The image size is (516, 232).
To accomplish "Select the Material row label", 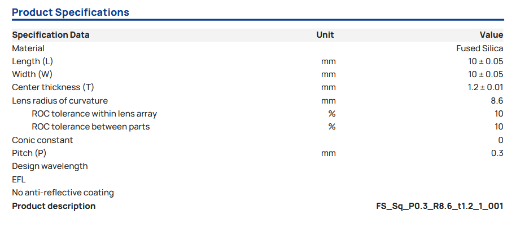I will pos(28,48).
